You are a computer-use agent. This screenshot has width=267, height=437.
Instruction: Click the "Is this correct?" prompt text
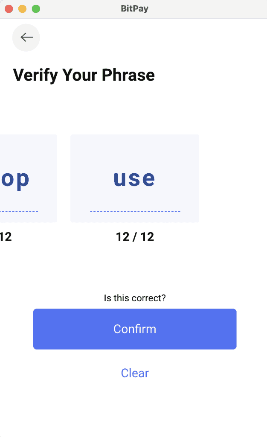[135, 298]
